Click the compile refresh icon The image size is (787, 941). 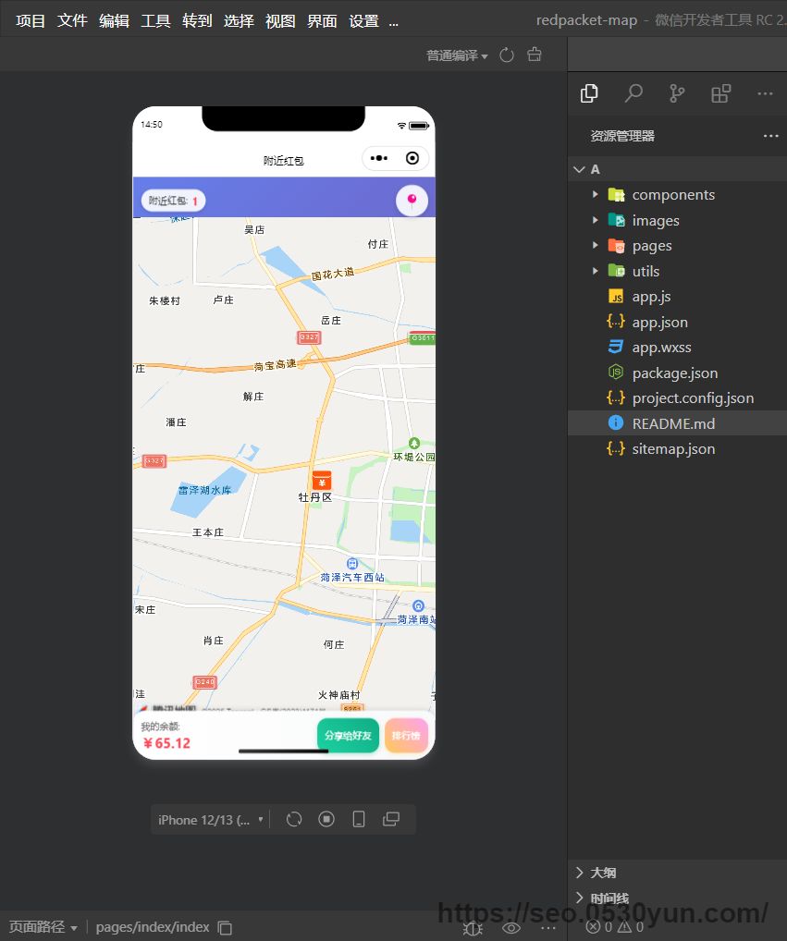tap(507, 55)
